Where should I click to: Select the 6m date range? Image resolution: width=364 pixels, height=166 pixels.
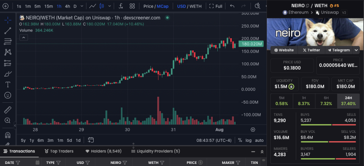(41, 140)
